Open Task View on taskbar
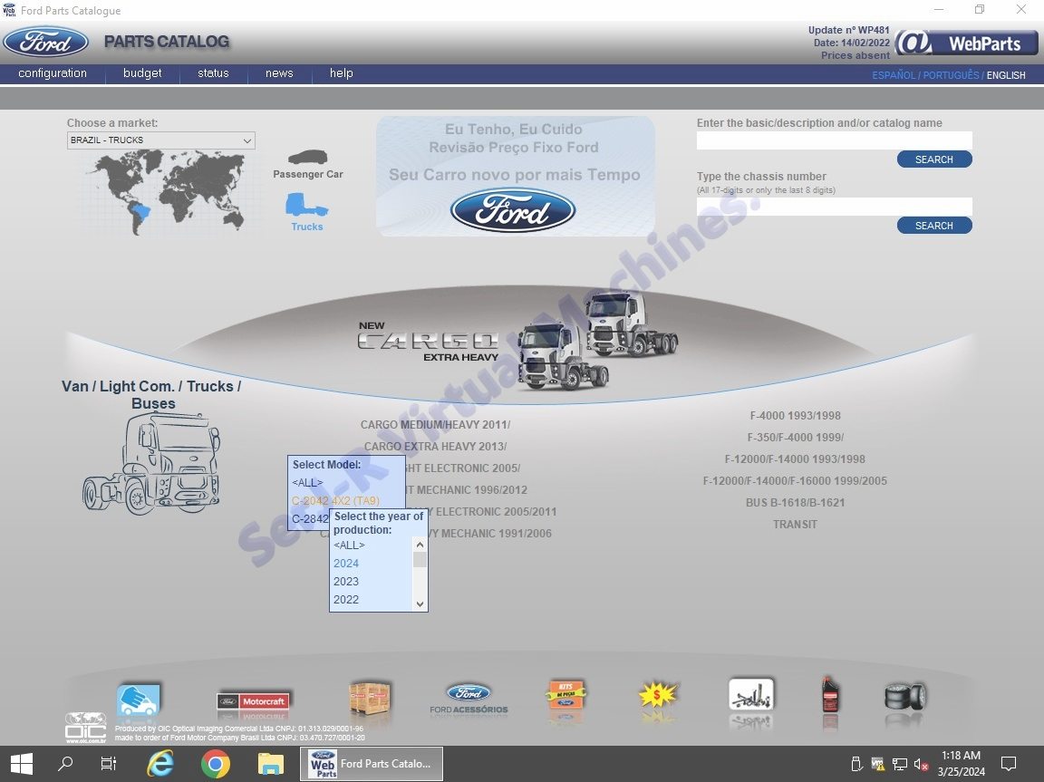Screen dimensions: 1044x782 coord(109,763)
